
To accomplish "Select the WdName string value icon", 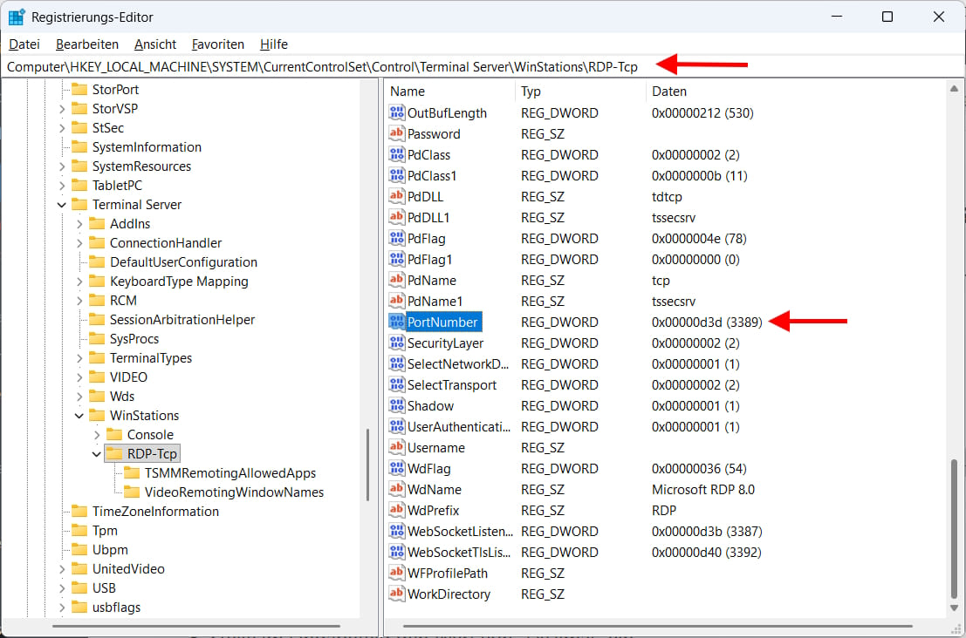I will coord(397,489).
